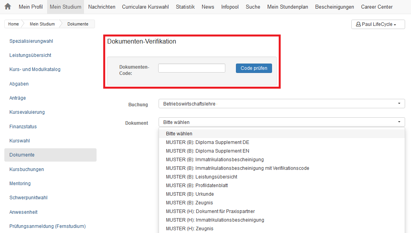This screenshot has width=411, height=233.
Task: Open Anträge in the sidebar
Action: (18, 98)
